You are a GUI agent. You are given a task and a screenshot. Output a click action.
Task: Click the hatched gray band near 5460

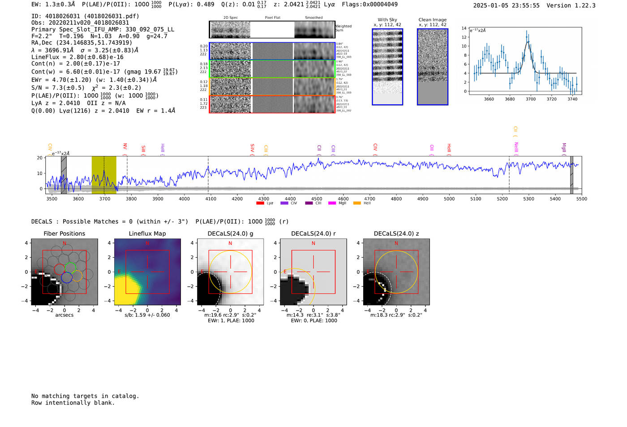click(571, 175)
